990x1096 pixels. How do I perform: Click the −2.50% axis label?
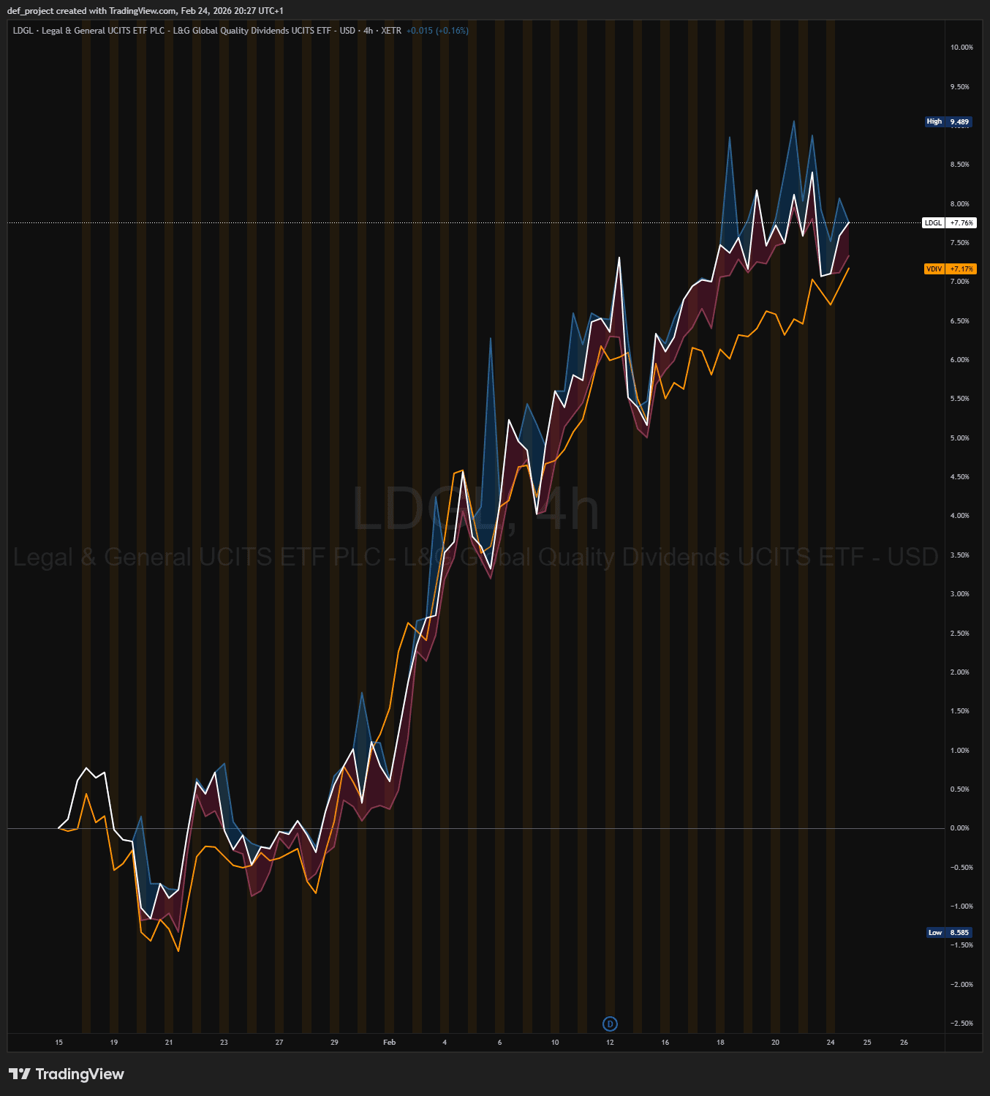coord(961,1023)
